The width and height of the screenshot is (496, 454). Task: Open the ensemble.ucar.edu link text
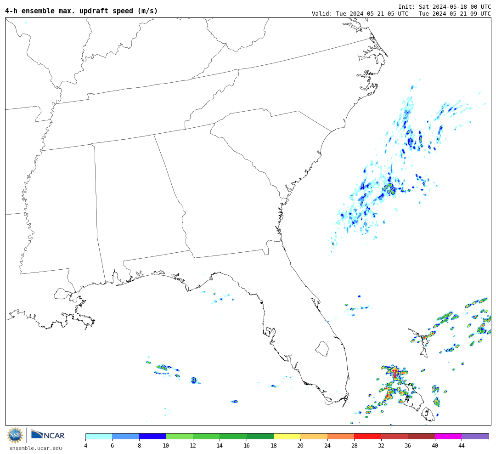click(36, 448)
